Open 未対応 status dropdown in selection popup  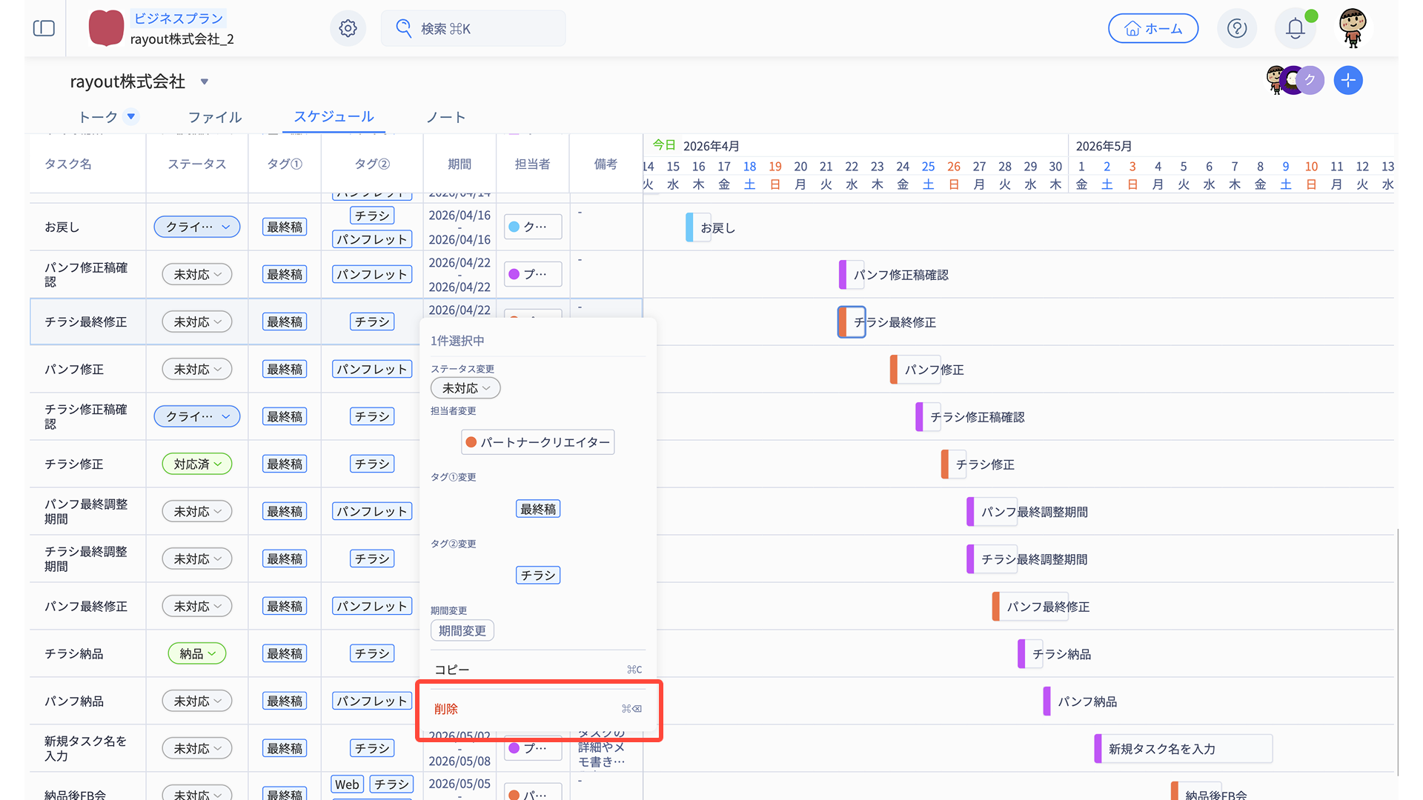(465, 388)
